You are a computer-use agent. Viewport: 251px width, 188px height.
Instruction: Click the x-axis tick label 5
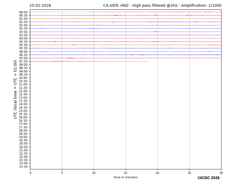point(62,173)
